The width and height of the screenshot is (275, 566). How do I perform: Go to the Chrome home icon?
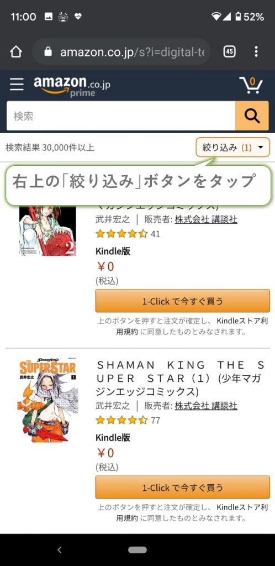pyautogui.click(x=16, y=51)
